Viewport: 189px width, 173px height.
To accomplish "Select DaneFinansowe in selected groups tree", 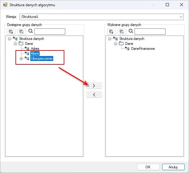I will point(143,49).
